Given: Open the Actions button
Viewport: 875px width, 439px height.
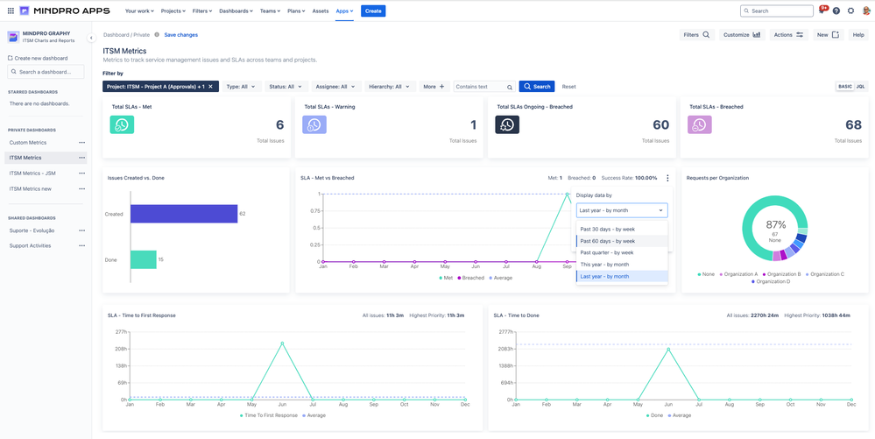Looking at the screenshot, I should tap(788, 35).
